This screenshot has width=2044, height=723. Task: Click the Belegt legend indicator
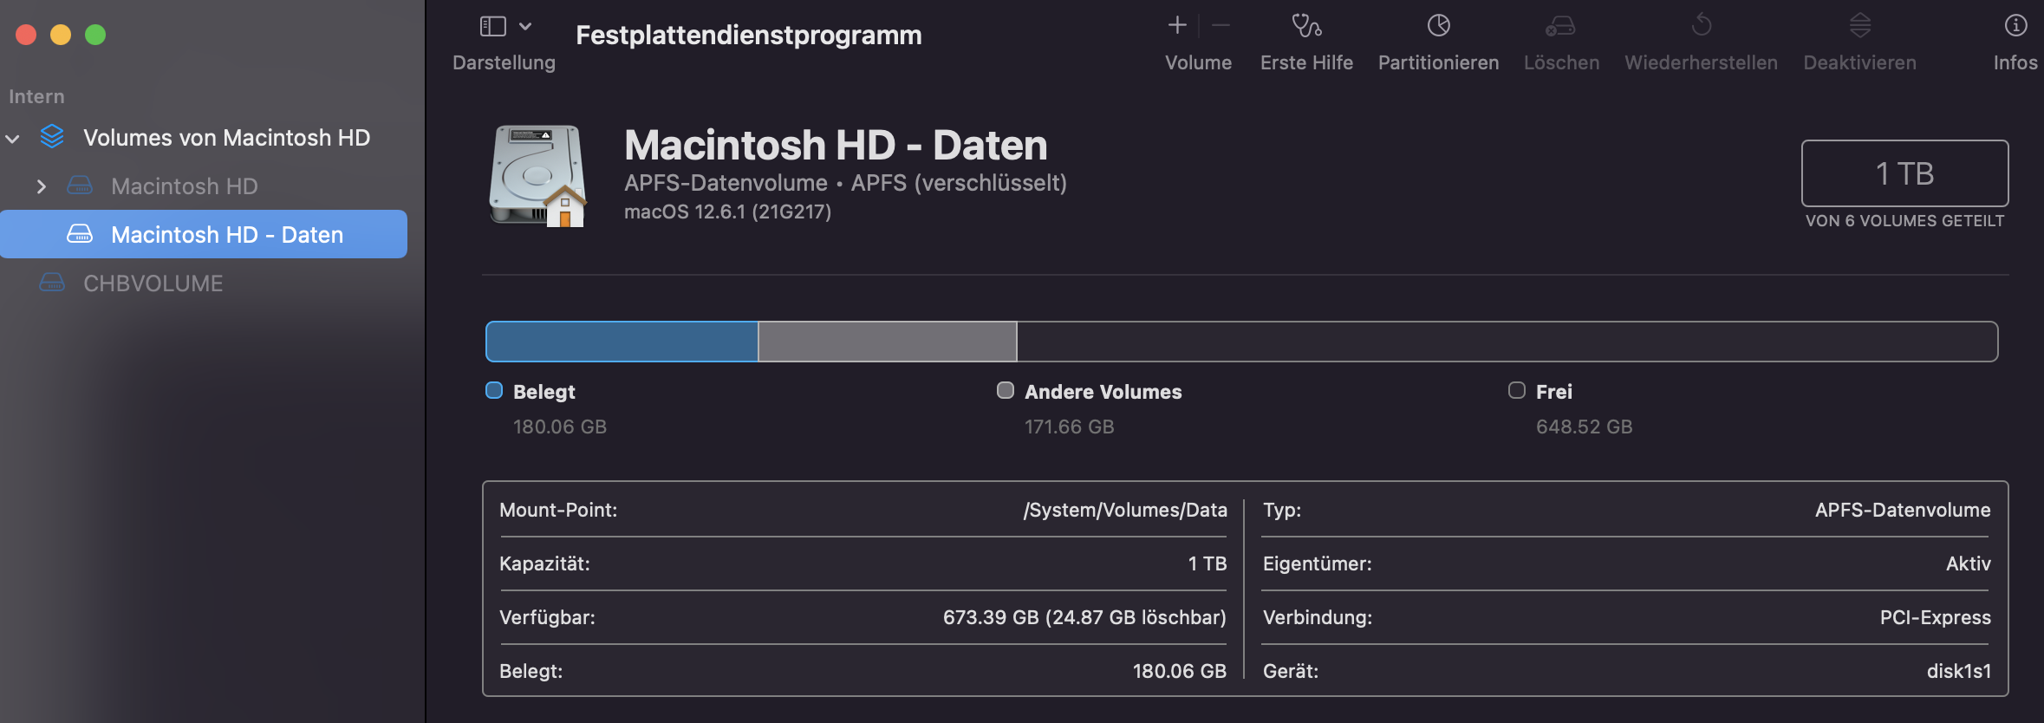(x=494, y=390)
